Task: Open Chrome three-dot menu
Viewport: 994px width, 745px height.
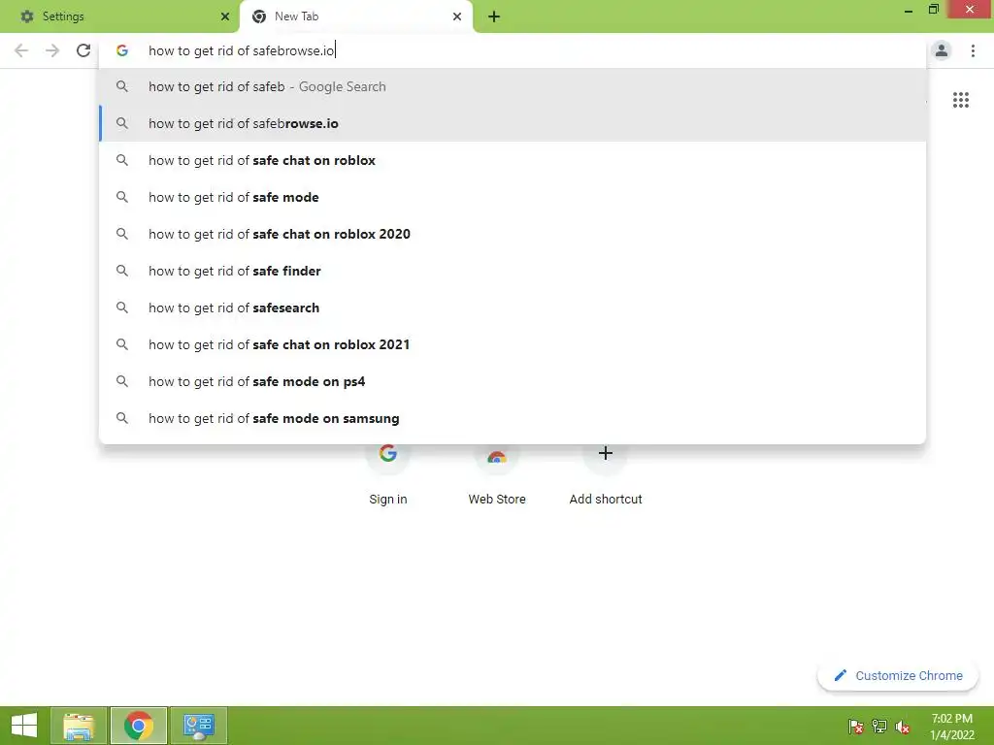Action: 973,50
